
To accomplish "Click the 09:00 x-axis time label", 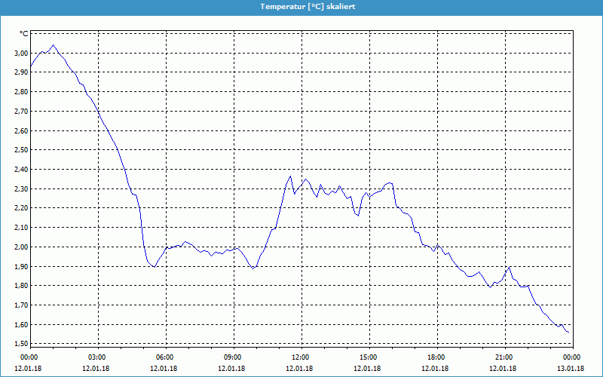I will tap(233, 357).
